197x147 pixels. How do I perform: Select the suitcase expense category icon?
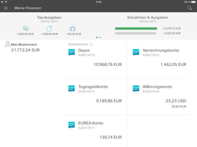click(73, 29)
